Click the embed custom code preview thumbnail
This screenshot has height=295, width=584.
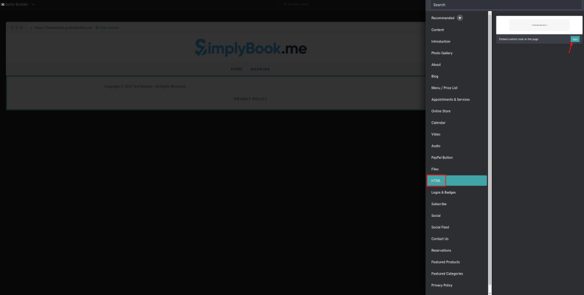coord(539,25)
